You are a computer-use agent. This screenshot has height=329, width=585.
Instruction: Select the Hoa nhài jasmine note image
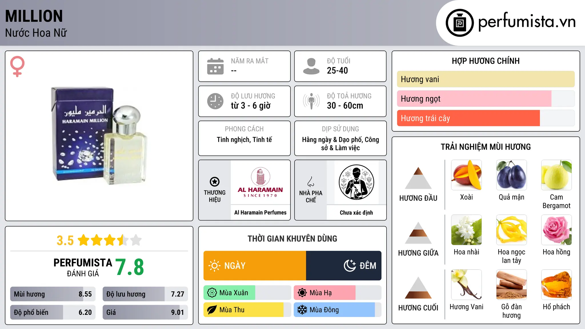[466, 230]
